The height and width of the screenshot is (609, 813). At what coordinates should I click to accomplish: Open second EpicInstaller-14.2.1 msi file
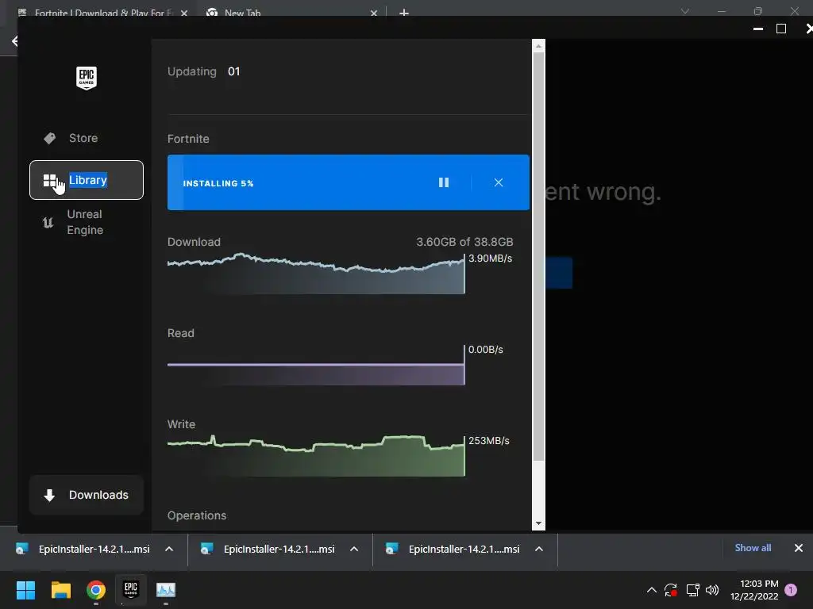point(268,549)
